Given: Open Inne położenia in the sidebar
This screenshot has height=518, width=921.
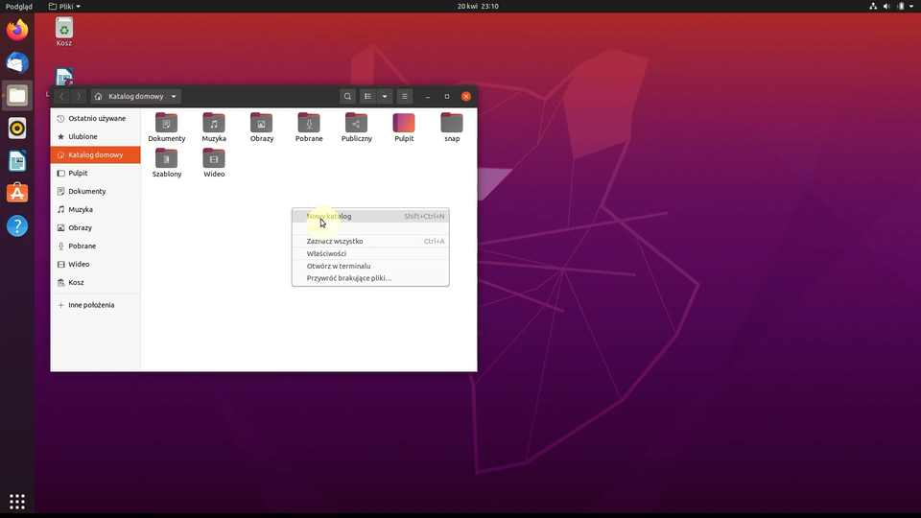Looking at the screenshot, I should (x=91, y=305).
